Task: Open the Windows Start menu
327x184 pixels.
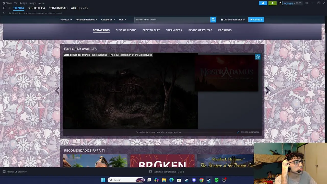Action: tap(103, 180)
